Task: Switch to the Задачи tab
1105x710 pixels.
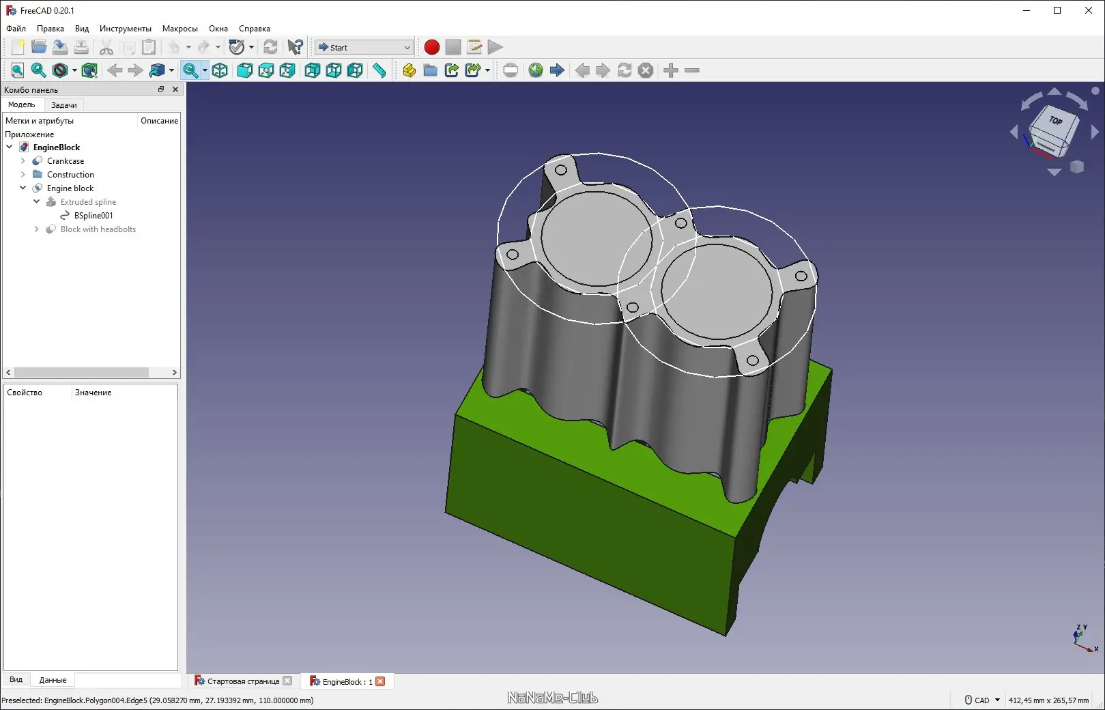Action: tap(64, 105)
